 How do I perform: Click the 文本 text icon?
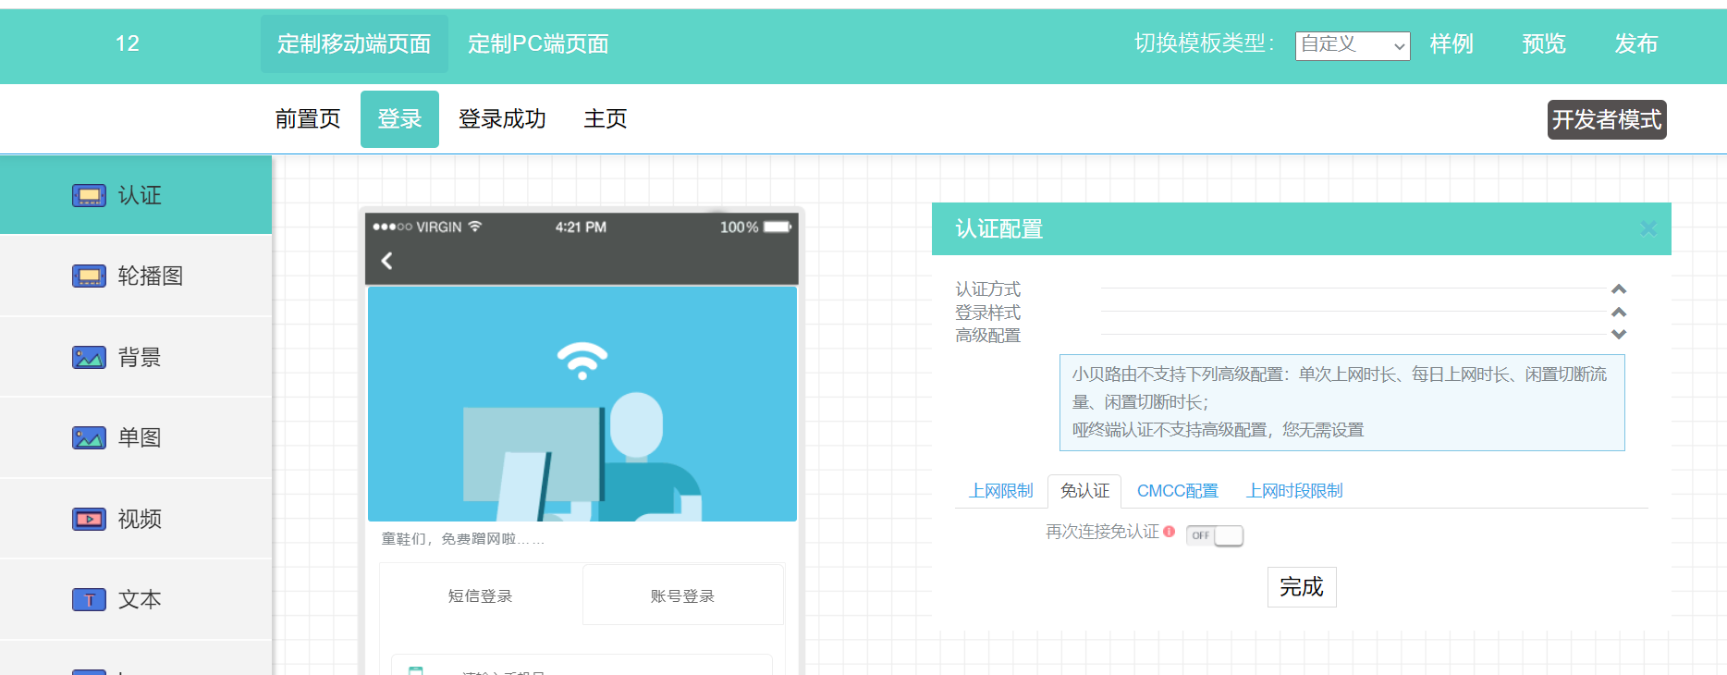[89, 599]
